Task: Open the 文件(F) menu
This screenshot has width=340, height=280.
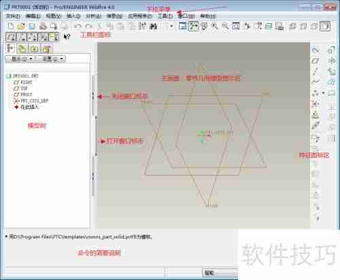Action: [x=13, y=16]
